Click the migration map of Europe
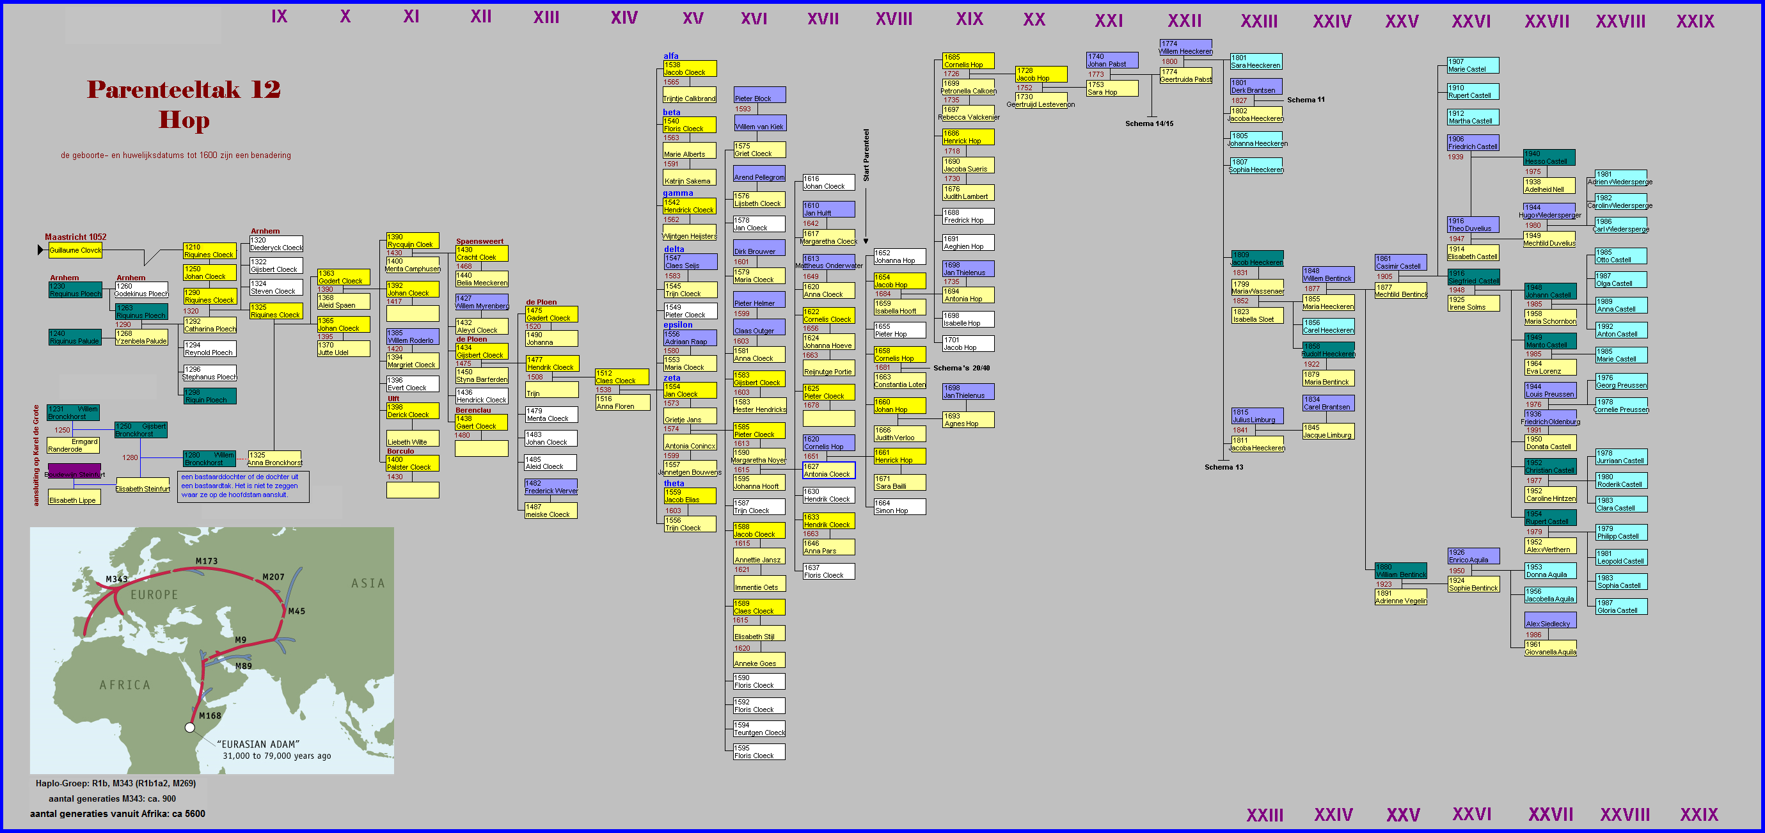 click(212, 650)
